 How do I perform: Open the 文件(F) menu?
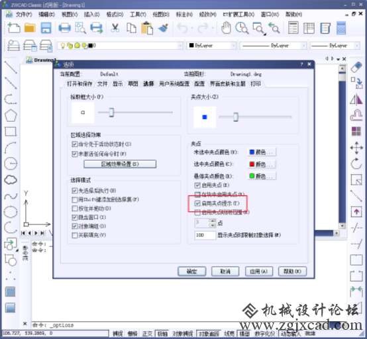[24, 15]
